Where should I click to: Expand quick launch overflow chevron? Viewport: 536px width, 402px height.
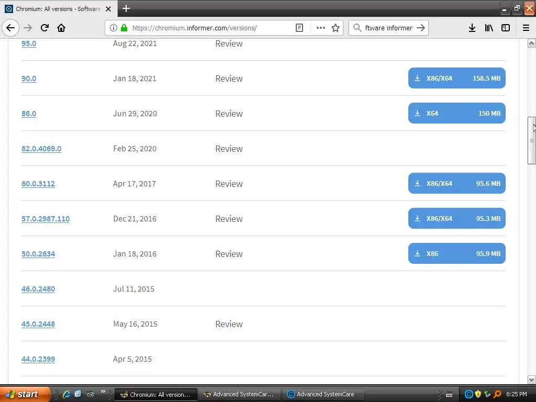103,392
